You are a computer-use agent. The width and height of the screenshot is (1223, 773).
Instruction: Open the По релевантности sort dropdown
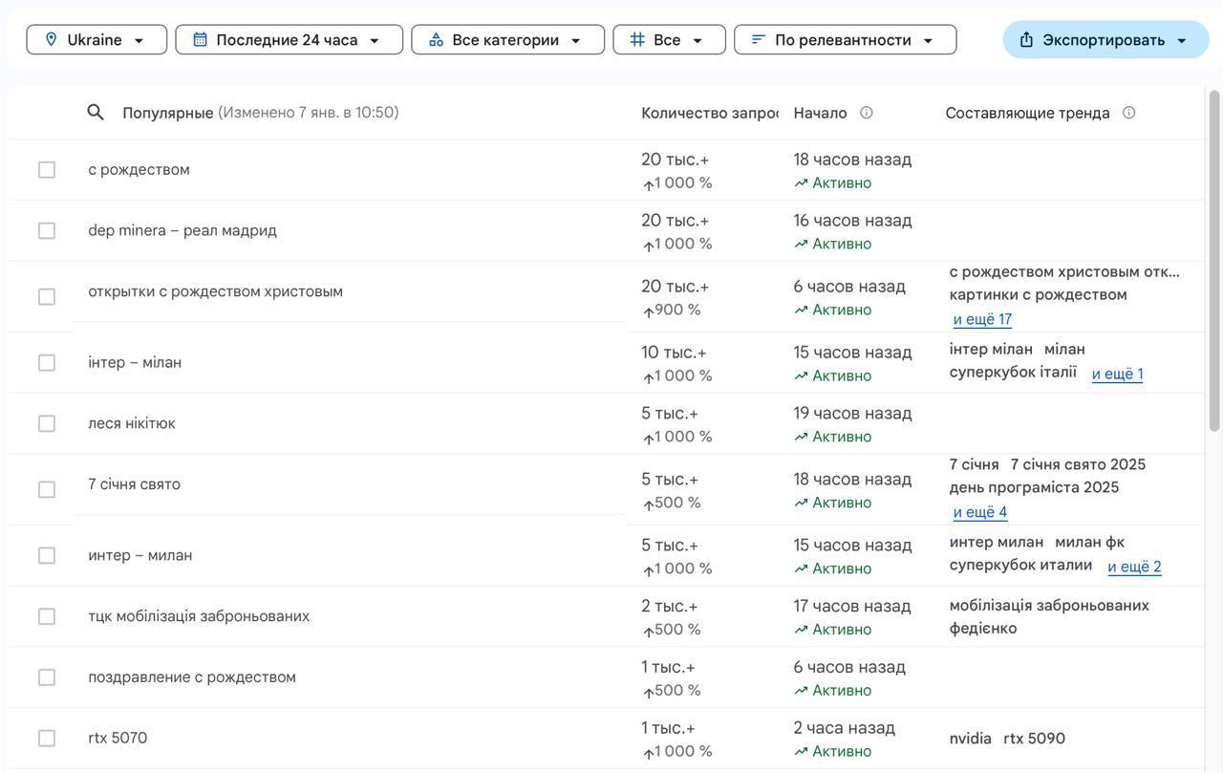pos(845,40)
